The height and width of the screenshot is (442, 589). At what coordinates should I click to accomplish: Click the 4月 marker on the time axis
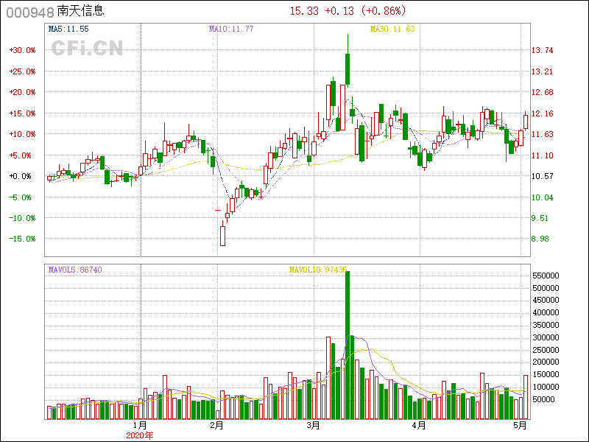(419, 425)
